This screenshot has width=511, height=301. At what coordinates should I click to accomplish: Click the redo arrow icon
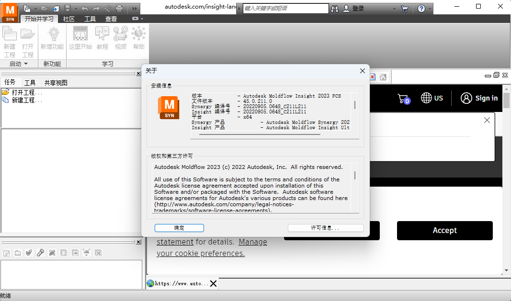tap(96, 9)
